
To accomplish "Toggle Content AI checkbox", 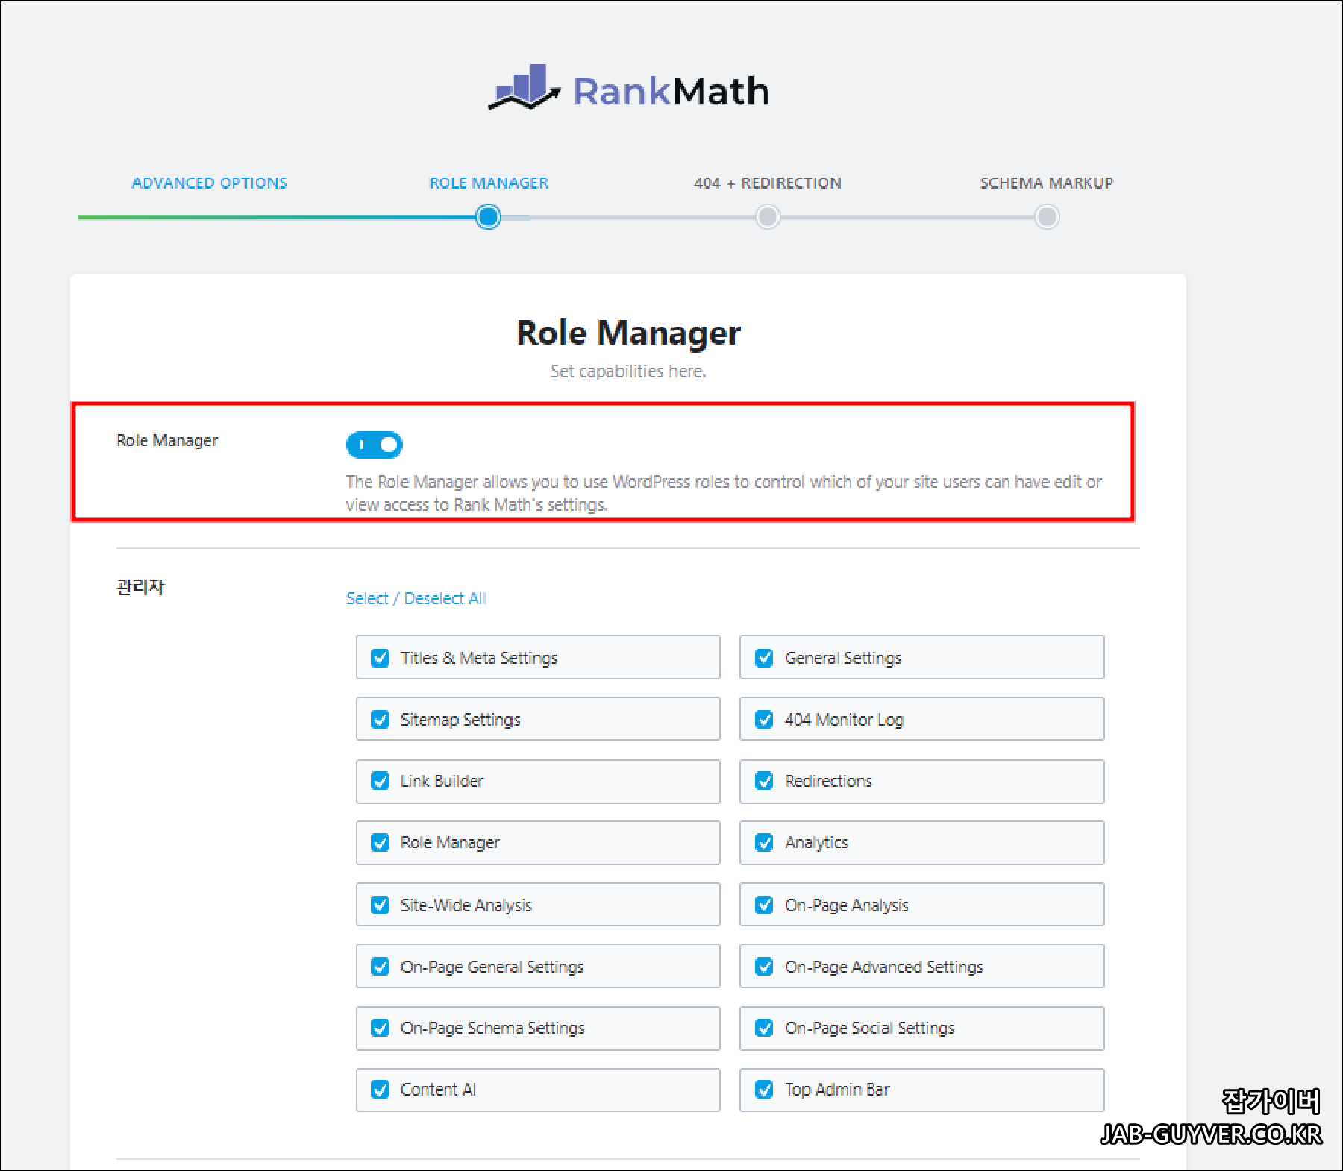I will click(381, 1090).
